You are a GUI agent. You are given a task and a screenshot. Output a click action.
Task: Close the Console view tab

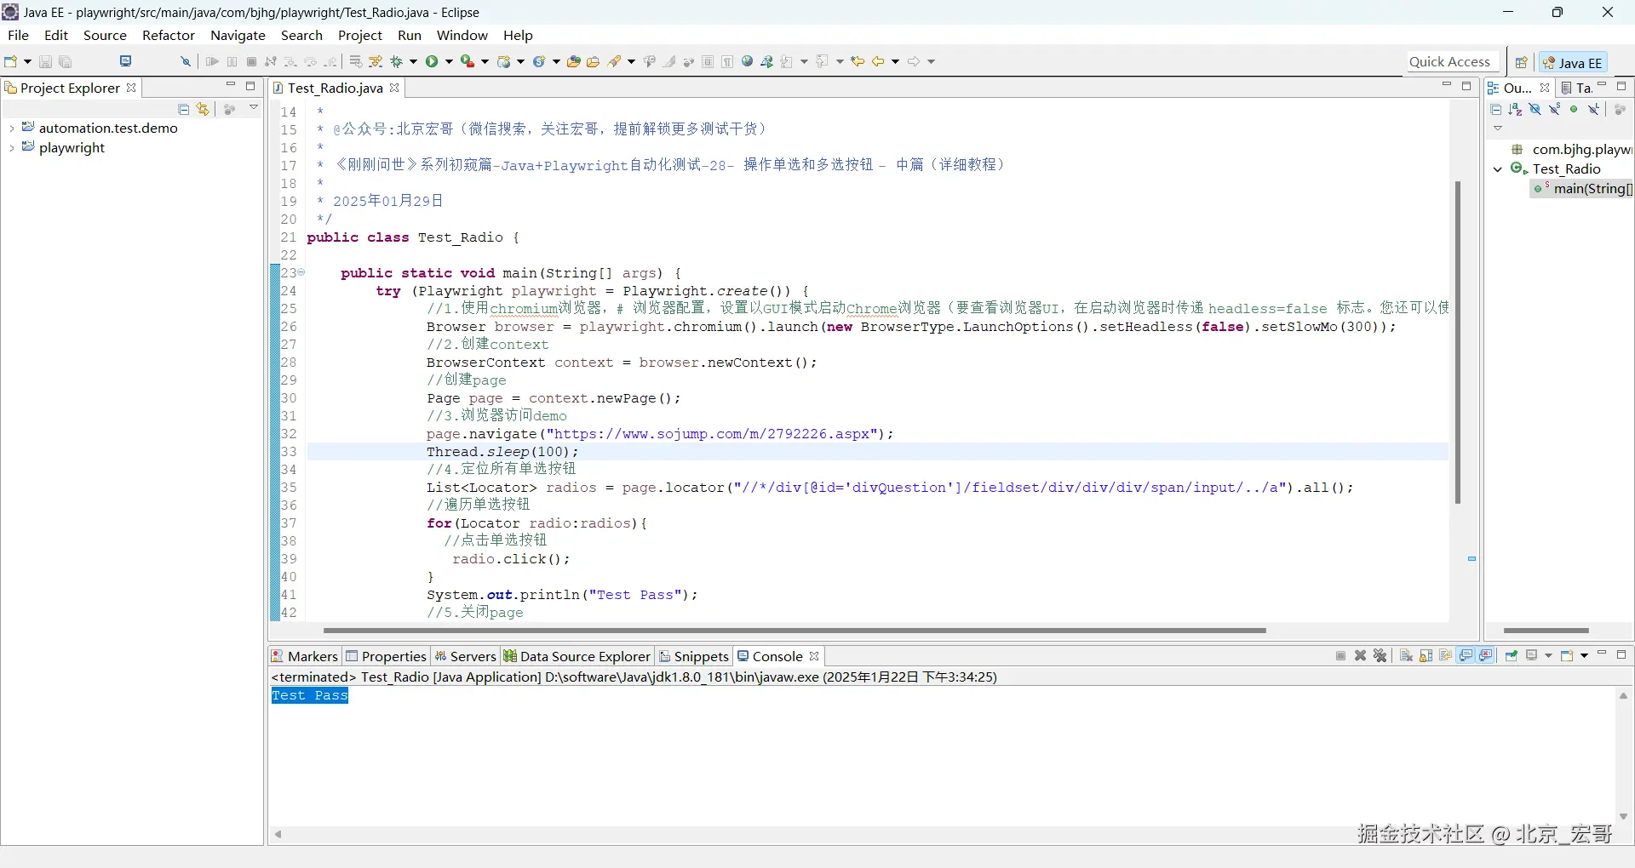click(814, 656)
